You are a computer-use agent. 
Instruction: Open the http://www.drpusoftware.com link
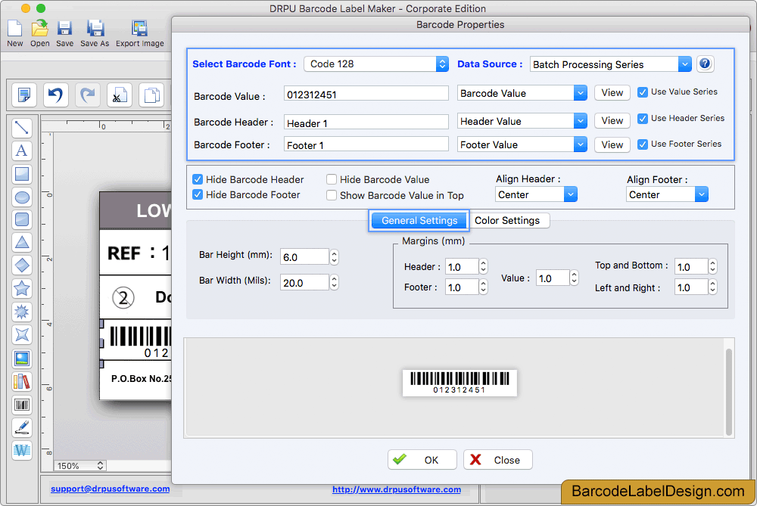(x=397, y=489)
